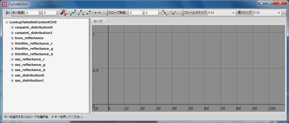289x123 pixels.
Task: Click the red linear slope icon
Action: coord(165,13)
